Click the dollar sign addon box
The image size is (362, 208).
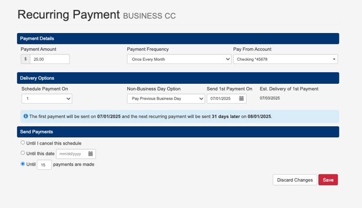[26, 59]
